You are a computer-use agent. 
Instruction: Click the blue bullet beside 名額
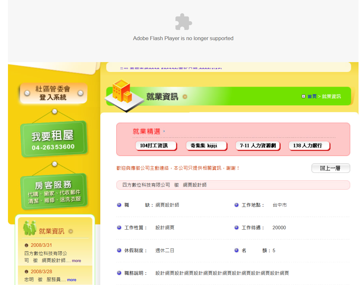pos(236,250)
